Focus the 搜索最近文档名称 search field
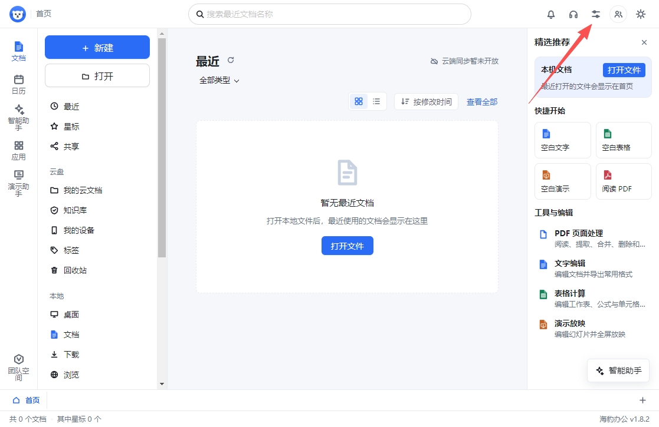The width and height of the screenshot is (659, 427). [x=329, y=14]
